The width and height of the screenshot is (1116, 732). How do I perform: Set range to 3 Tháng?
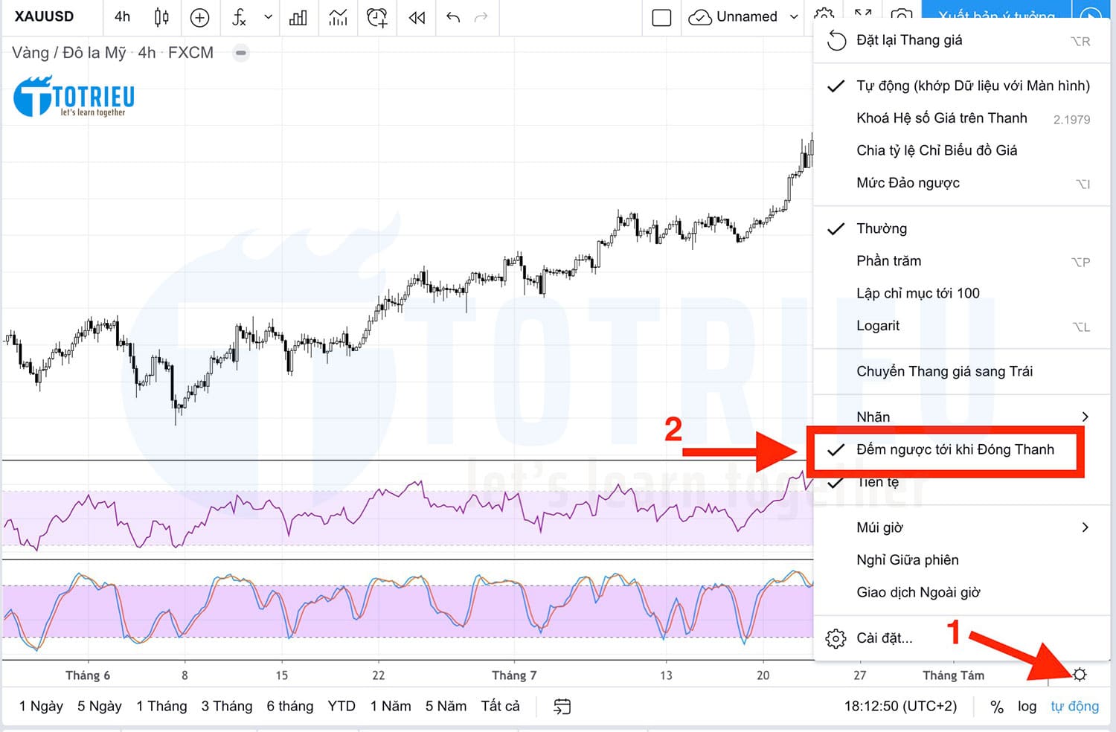coord(227,706)
